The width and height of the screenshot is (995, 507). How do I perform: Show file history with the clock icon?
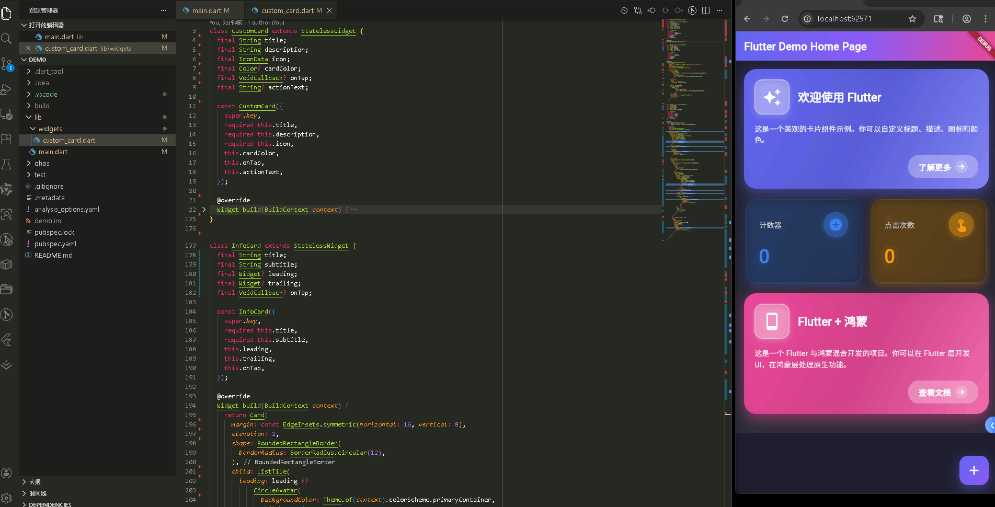(624, 10)
